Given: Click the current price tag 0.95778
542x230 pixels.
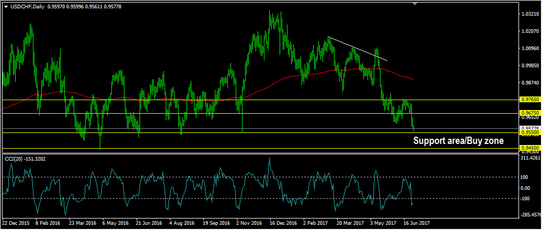Looking at the screenshot, I should click(x=529, y=128).
